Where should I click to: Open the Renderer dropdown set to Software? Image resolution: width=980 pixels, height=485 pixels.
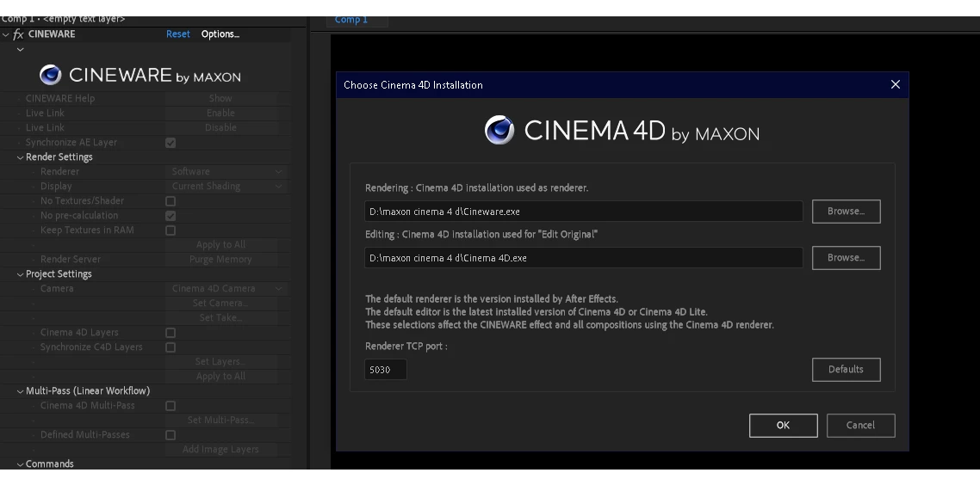[x=227, y=172]
